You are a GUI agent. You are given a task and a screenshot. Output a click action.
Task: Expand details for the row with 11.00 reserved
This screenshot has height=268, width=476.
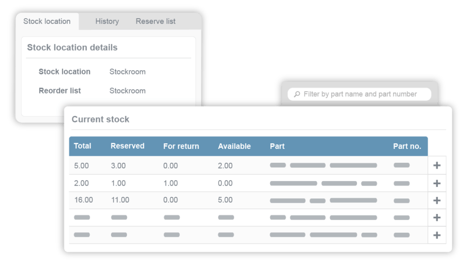point(437,200)
